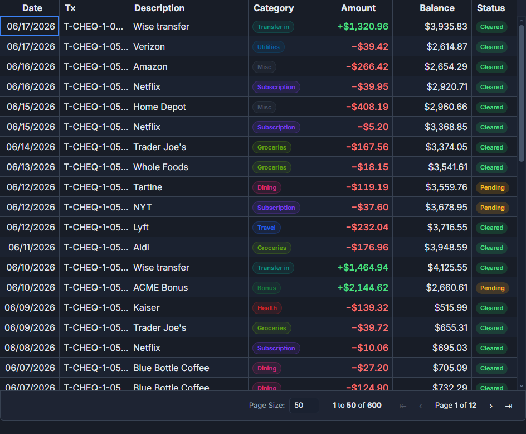Viewport: 526px width, 434px height.
Task: Click the Bonus category badge
Action: pos(266,288)
